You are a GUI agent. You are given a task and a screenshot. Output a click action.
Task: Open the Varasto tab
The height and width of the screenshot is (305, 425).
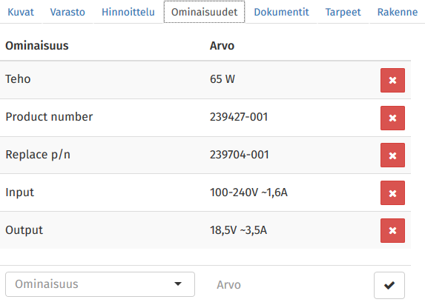[67, 12]
